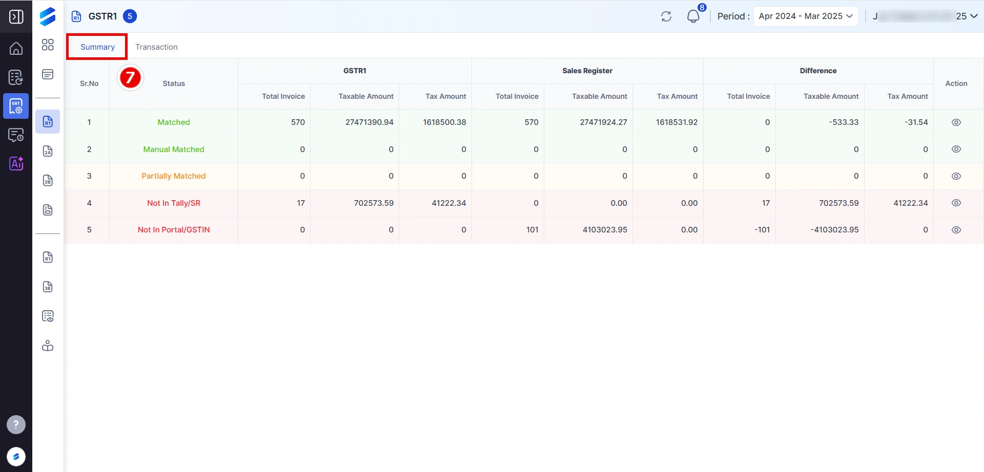Open the table-with-refresh sync icon
This screenshot has width=984, height=472.
coord(16,77)
